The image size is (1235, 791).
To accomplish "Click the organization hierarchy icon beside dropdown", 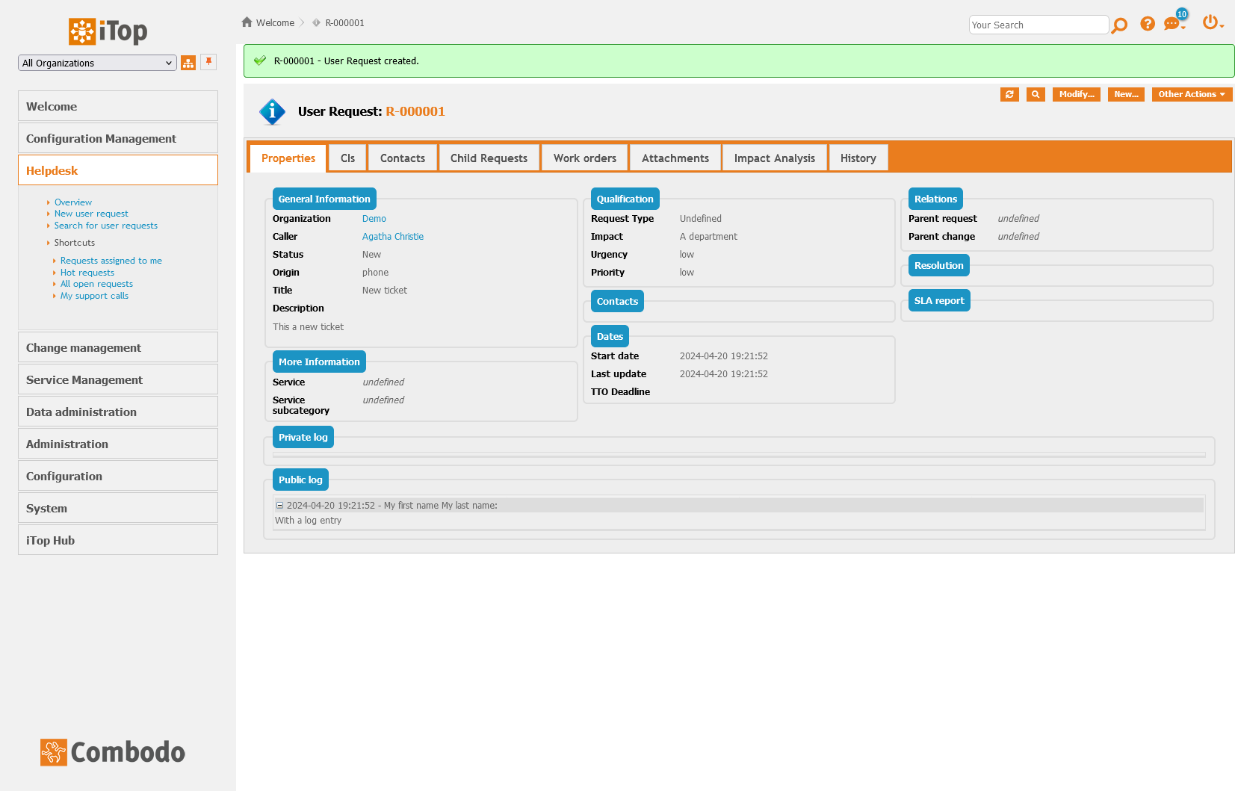I will [x=188, y=63].
